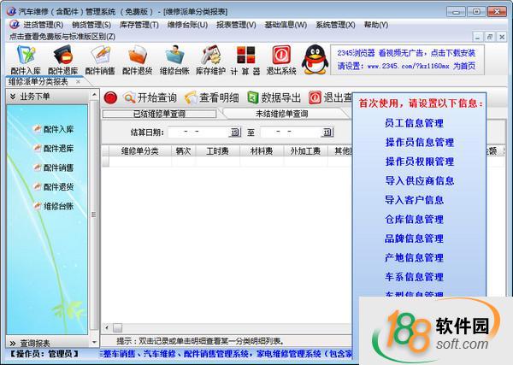Open 配件退库 from the toolbar
This screenshot has height=365, width=513.
coord(62,59)
